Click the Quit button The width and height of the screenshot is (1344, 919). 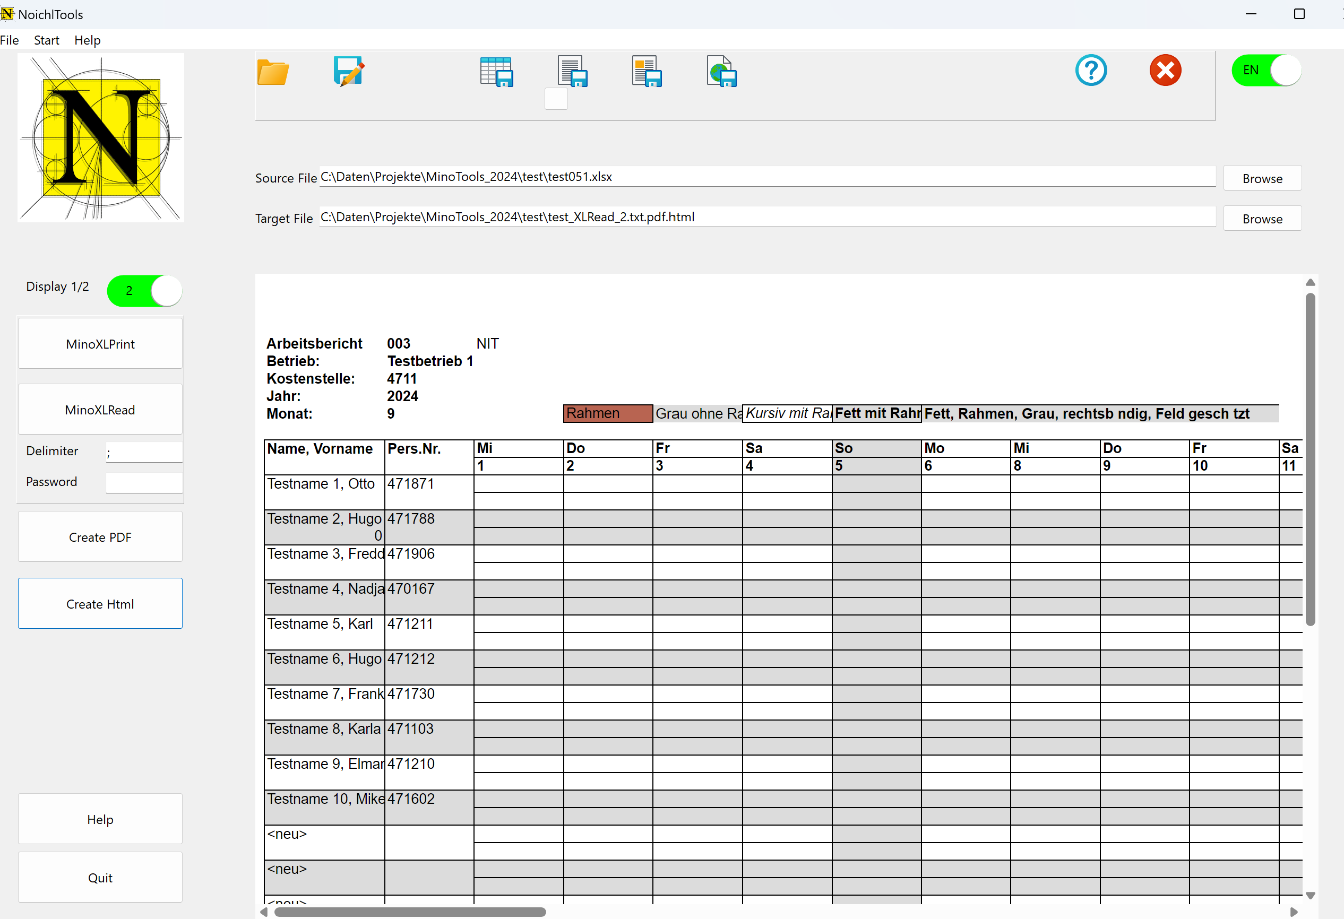point(100,878)
